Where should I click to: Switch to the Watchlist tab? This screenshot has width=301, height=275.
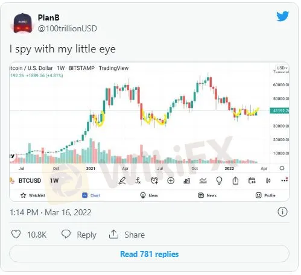(33, 195)
